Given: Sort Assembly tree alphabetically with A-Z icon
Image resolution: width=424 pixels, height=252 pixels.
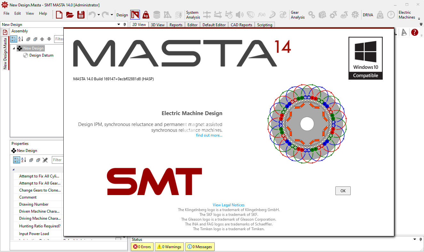Looking at the screenshot, I should [x=21, y=39].
